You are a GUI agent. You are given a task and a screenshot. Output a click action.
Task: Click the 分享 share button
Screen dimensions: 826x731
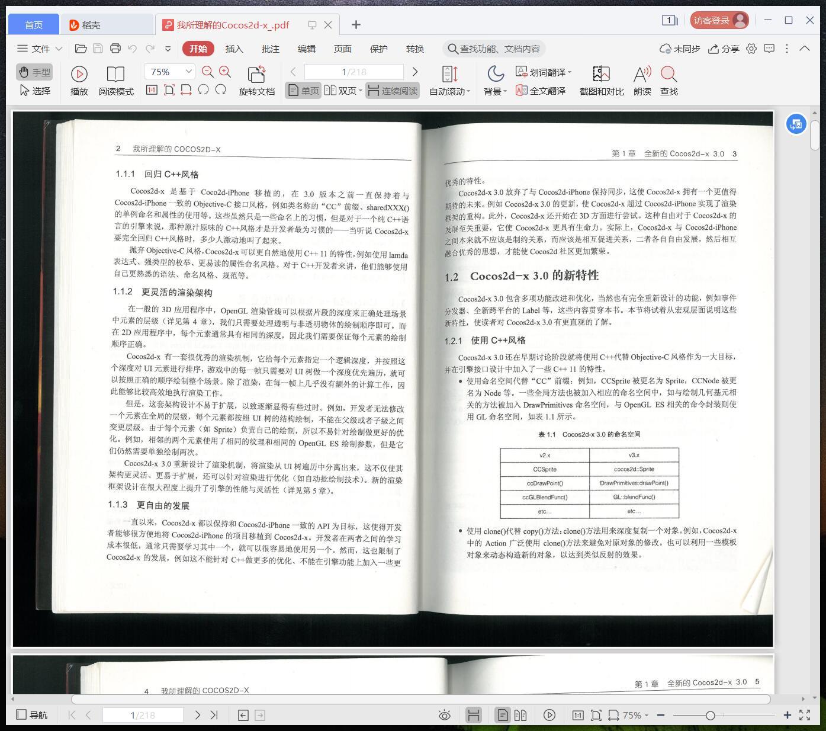tap(724, 49)
